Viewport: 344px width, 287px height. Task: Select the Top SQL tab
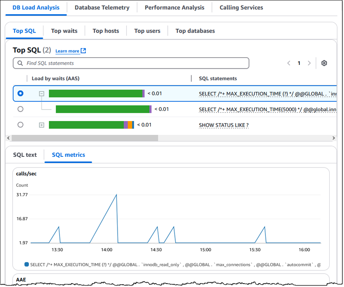click(x=24, y=31)
